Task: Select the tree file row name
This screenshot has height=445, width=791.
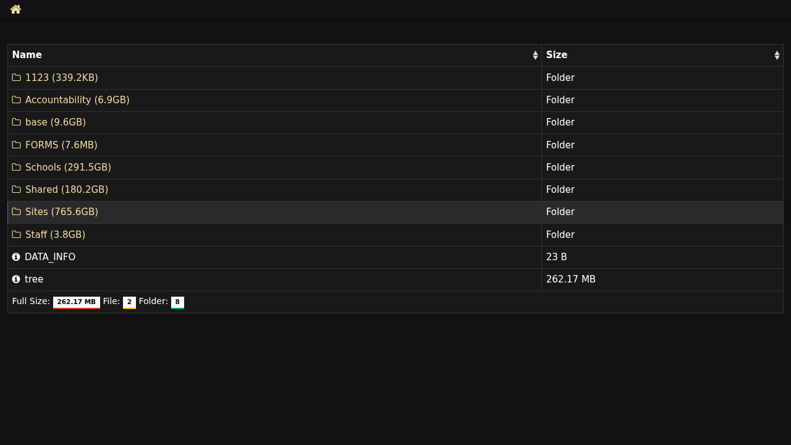Action: click(x=34, y=279)
